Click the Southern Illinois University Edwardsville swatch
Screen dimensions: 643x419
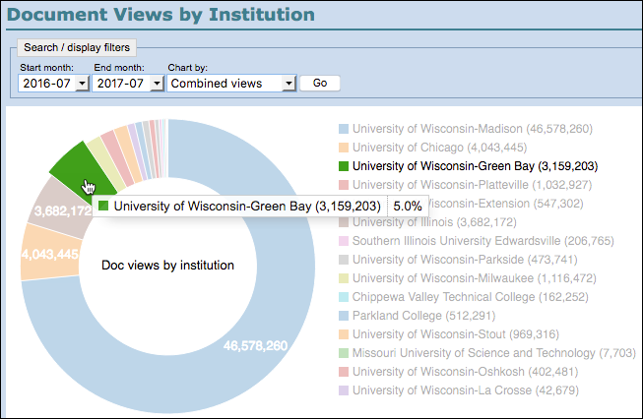[344, 241]
